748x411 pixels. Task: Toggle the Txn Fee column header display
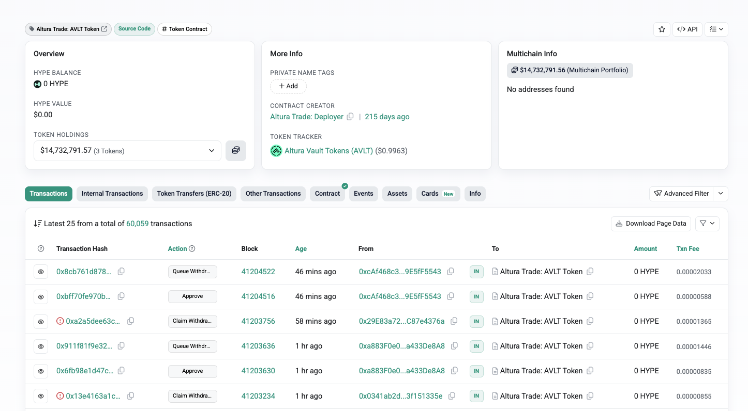687,249
